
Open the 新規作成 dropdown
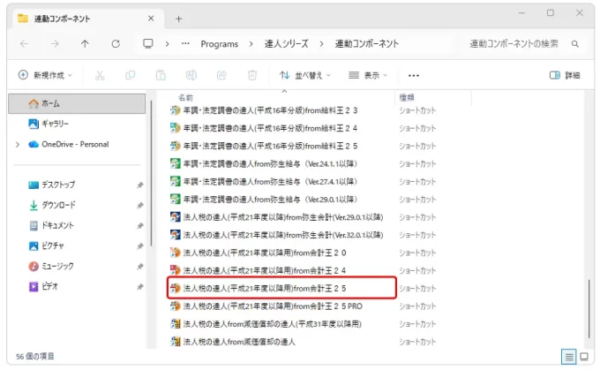45,76
